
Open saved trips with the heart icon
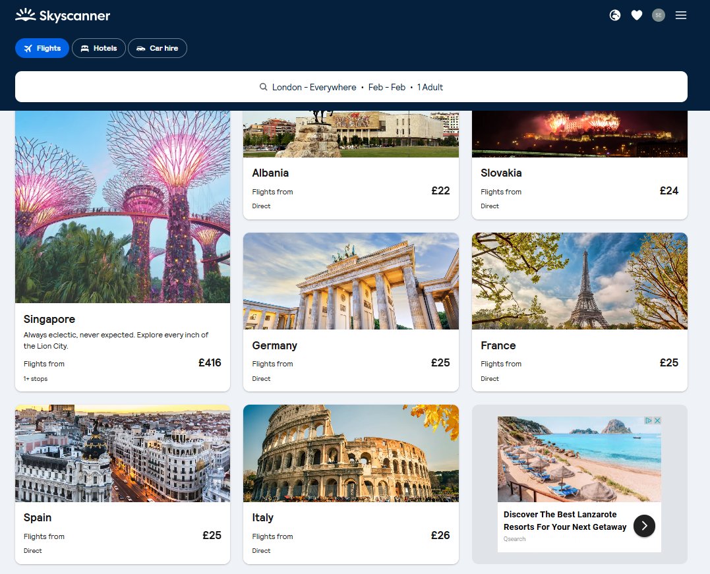636,15
